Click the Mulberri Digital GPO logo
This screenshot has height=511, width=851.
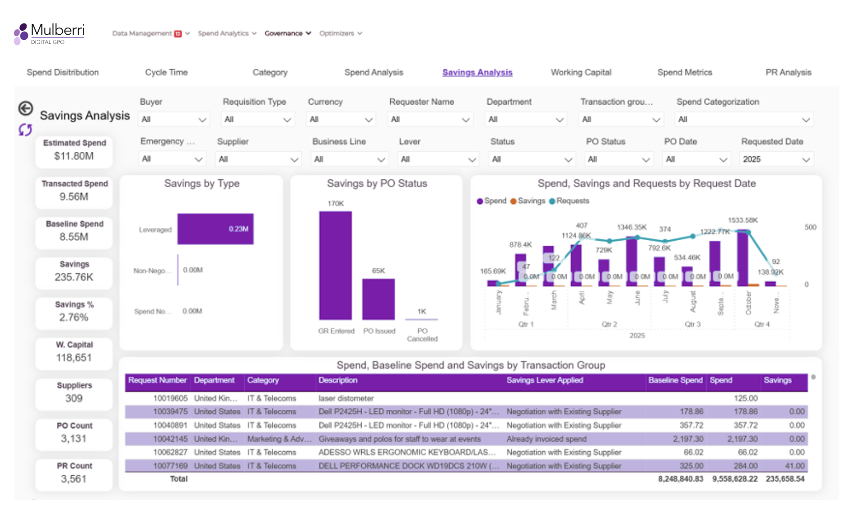[49, 33]
